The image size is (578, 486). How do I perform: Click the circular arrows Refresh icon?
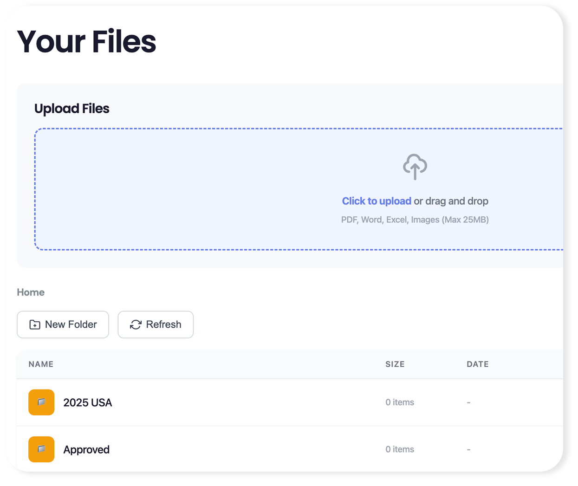pos(136,324)
